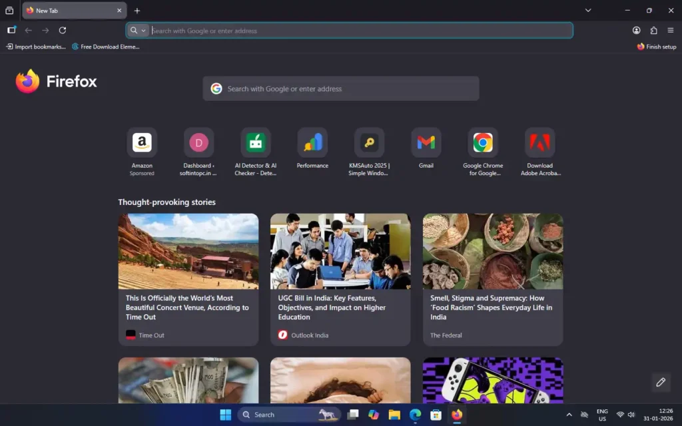Click the Finish setup button

coord(657,47)
